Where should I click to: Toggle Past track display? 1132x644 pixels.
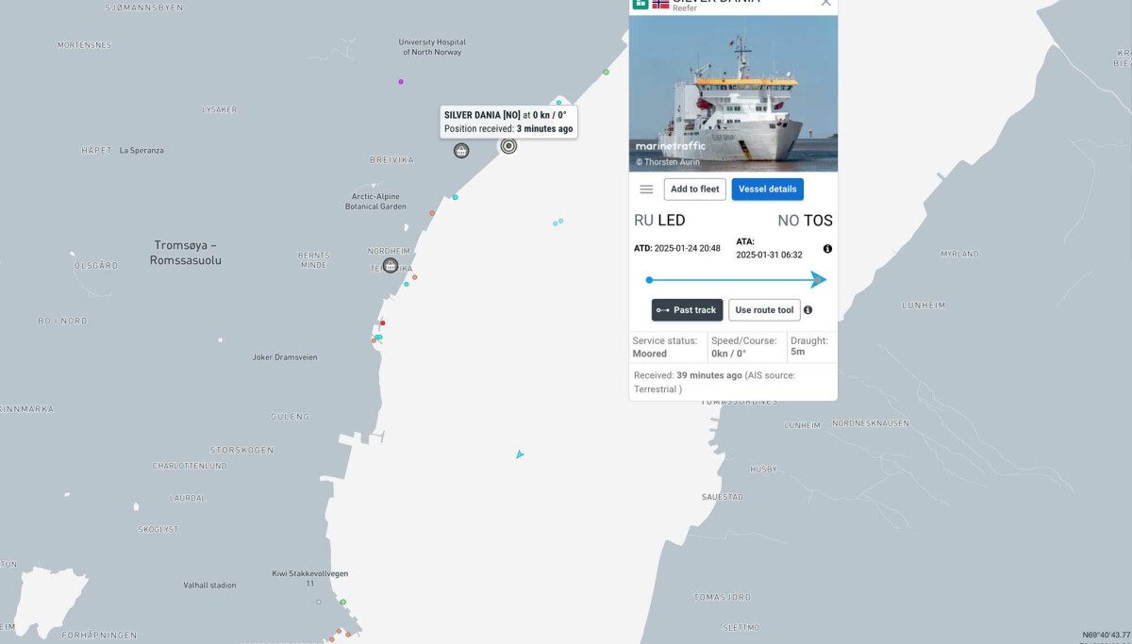[687, 310]
